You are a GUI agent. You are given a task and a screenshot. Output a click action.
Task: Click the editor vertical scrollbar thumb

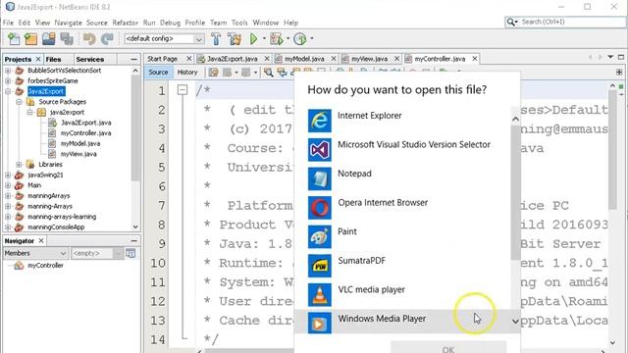tap(612, 149)
